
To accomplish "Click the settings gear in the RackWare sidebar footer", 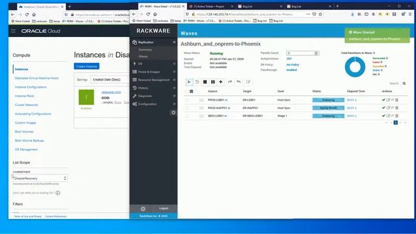I will 143,209.
